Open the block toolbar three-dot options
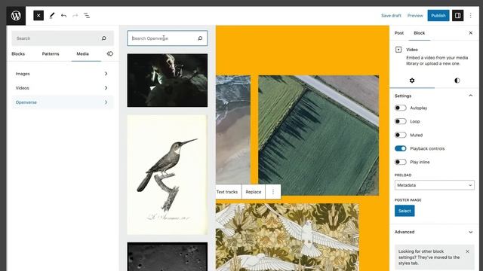Screen dimensions: 483x271 point(273,192)
